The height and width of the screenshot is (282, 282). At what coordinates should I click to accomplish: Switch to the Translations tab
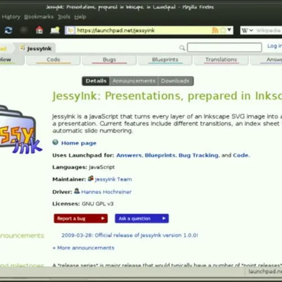point(221,60)
